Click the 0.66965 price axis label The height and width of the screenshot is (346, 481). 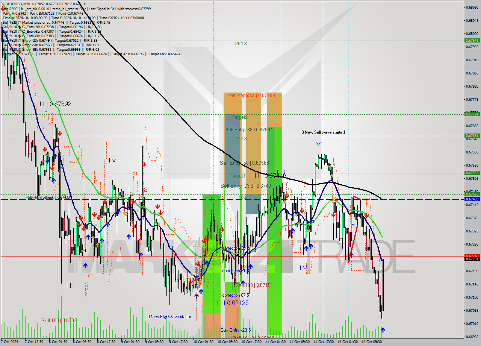[x=472, y=337]
